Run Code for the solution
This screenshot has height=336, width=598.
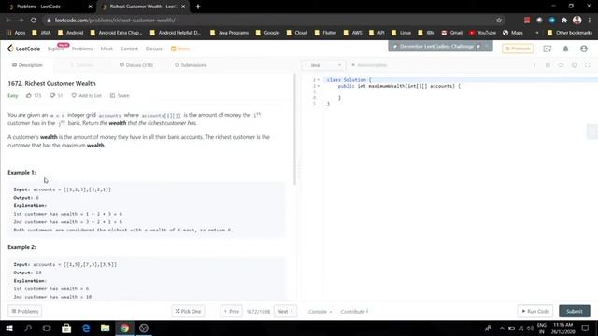coord(535,311)
